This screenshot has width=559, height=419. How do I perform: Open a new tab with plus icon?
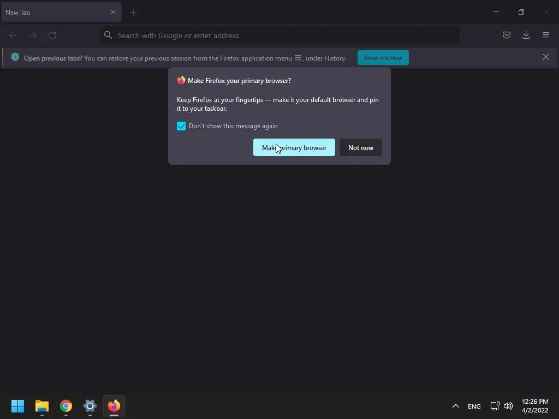(x=134, y=13)
